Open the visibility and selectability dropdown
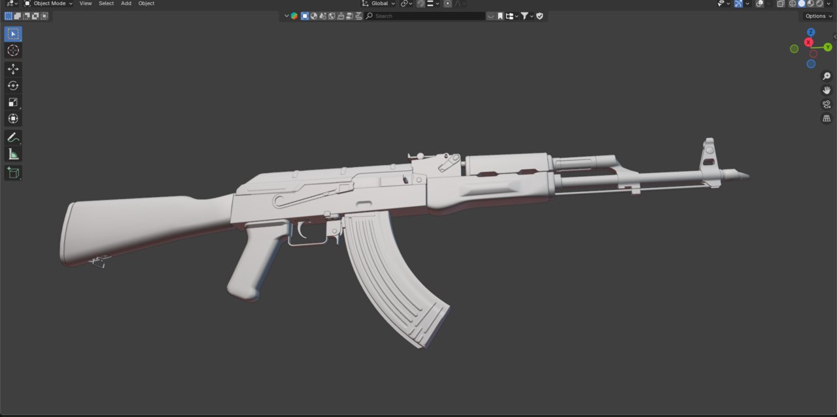The image size is (837, 417). click(x=724, y=3)
